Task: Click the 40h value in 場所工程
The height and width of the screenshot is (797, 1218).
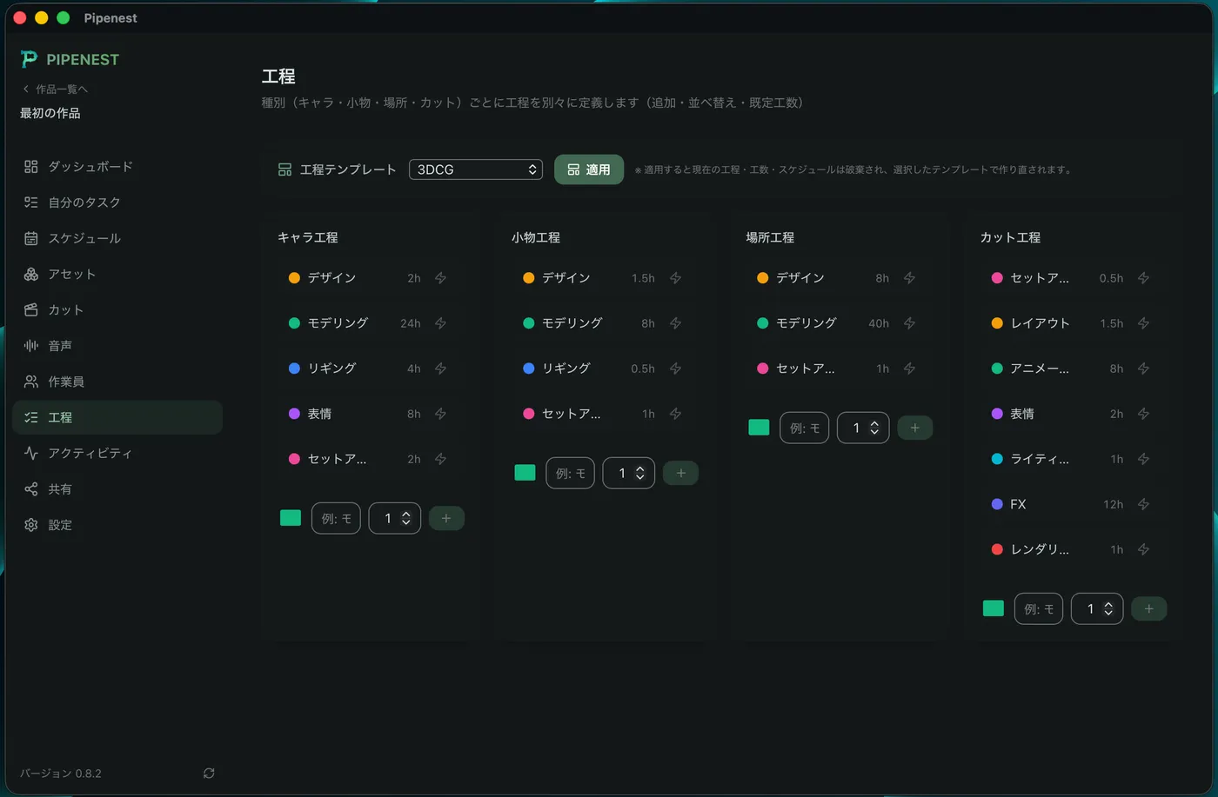Action: (879, 323)
